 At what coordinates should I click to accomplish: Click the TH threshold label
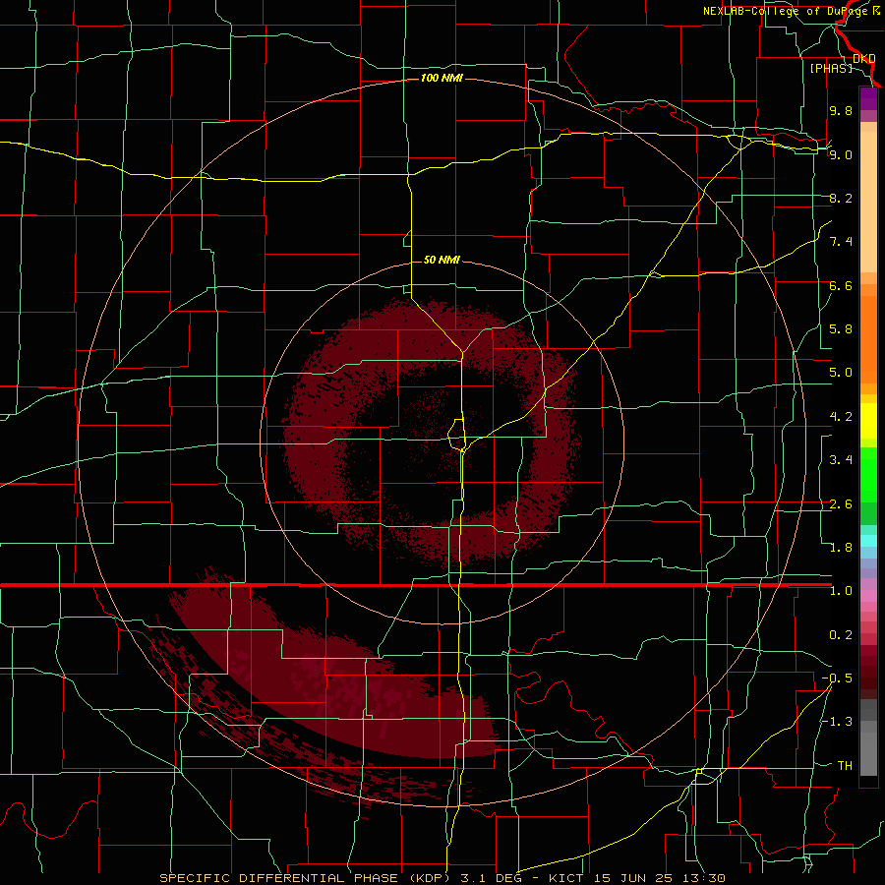coord(845,766)
